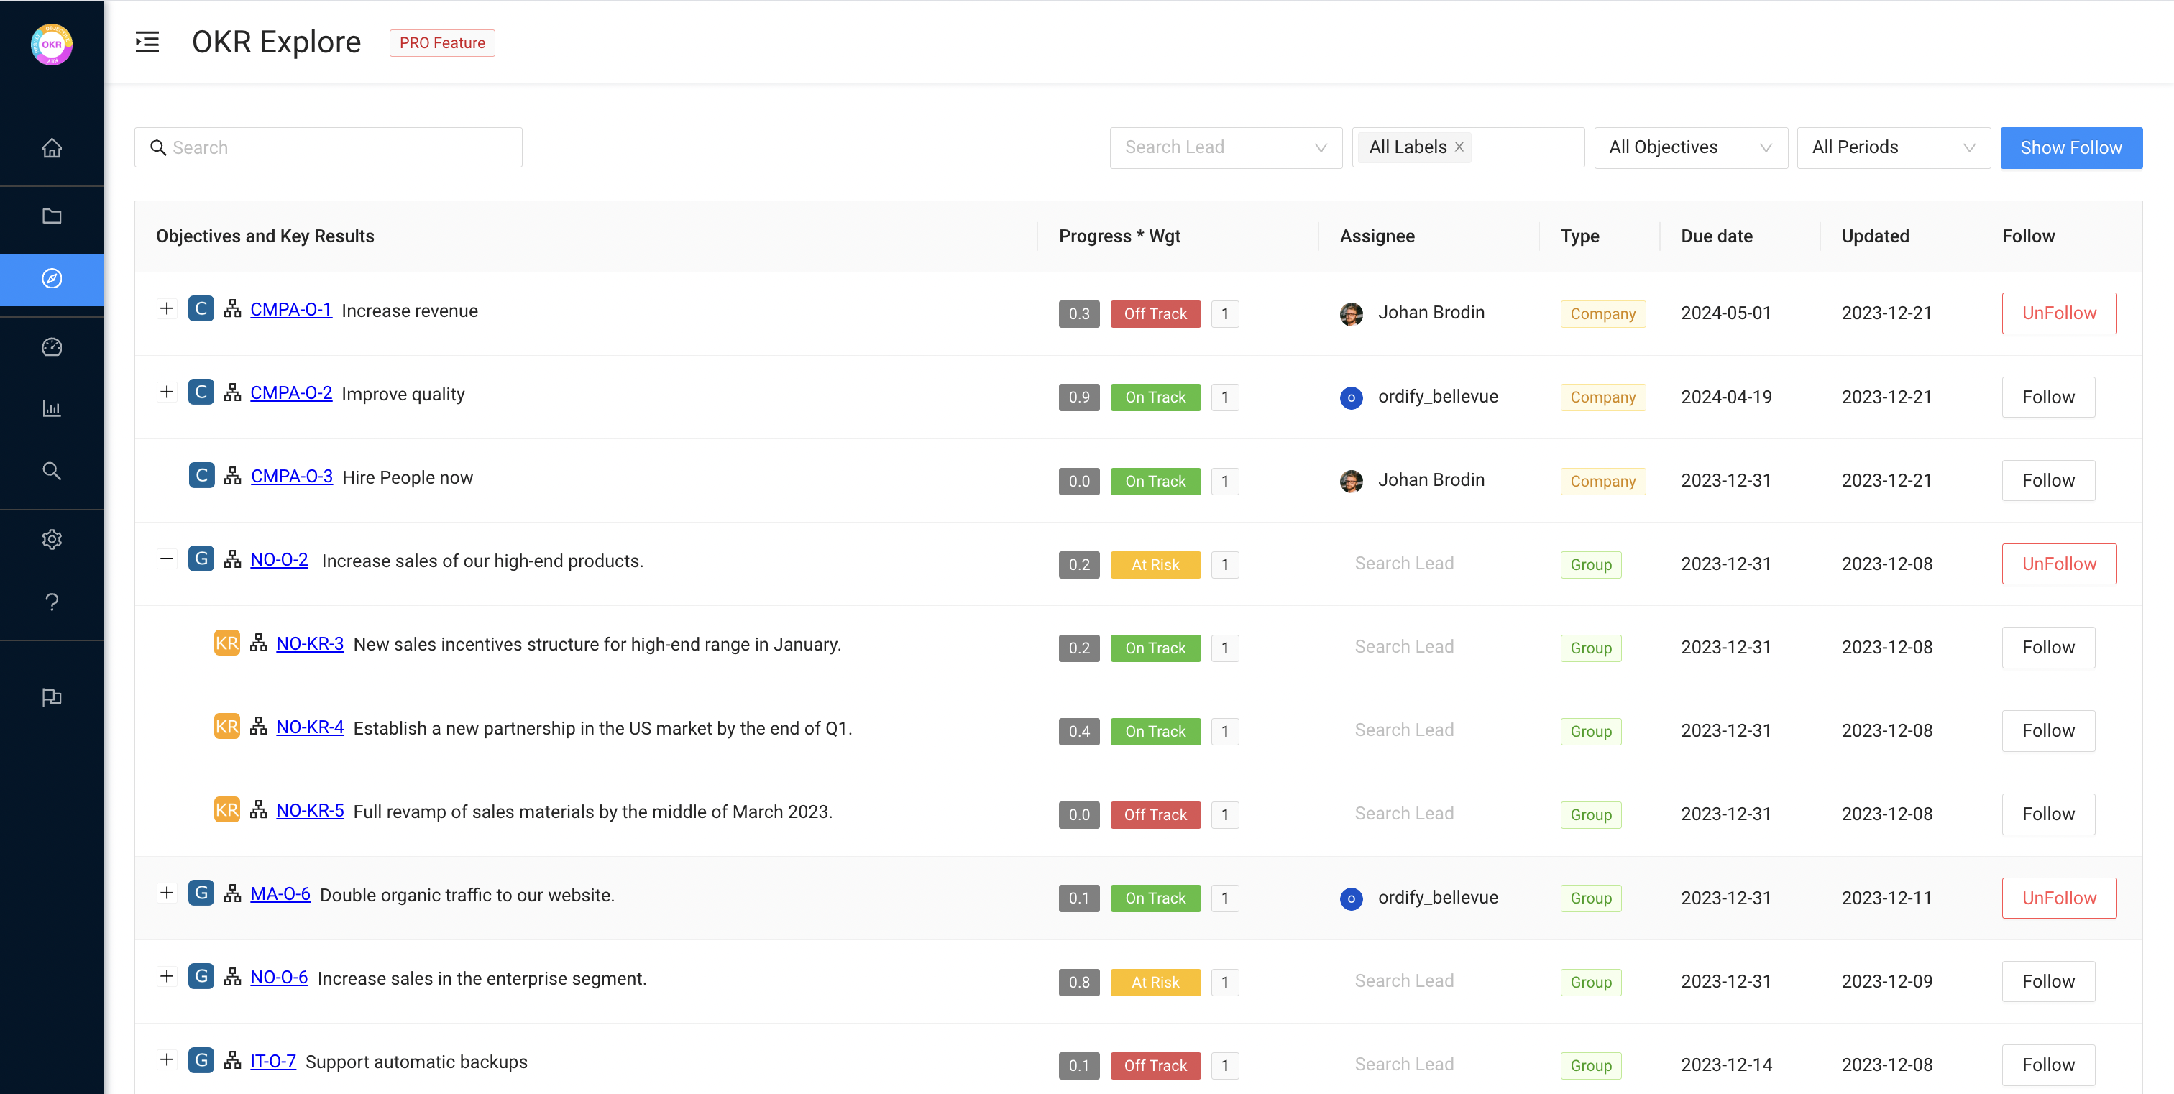Image resolution: width=2174 pixels, height=1094 pixels.
Task: Open the bar chart reports icon
Action: (52, 409)
